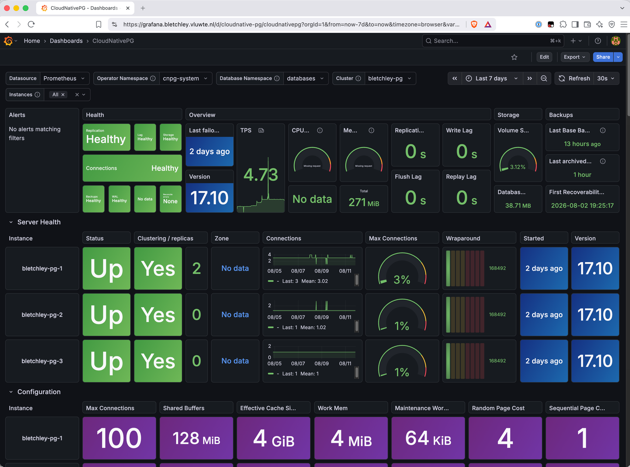The height and width of the screenshot is (467, 630).
Task: Select the CloudNativePG browser tab
Action: coord(85,8)
